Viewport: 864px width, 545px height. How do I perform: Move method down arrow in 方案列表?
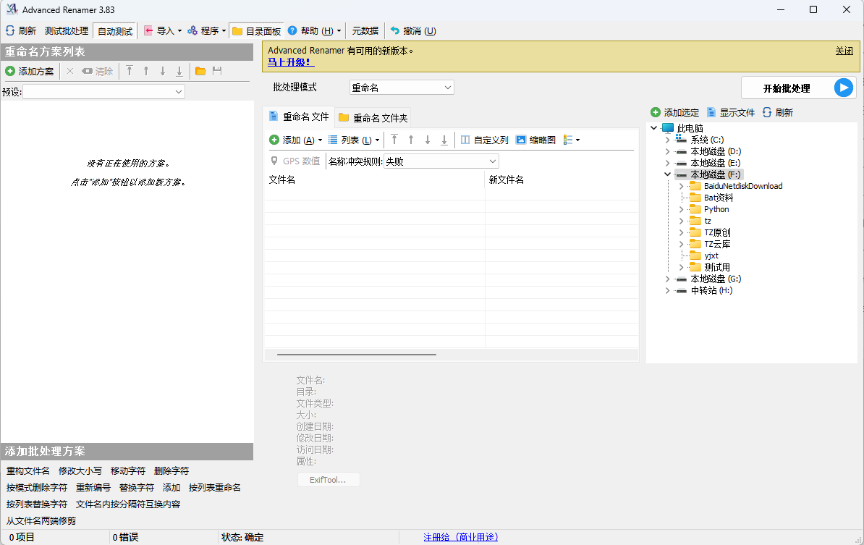coord(163,71)
